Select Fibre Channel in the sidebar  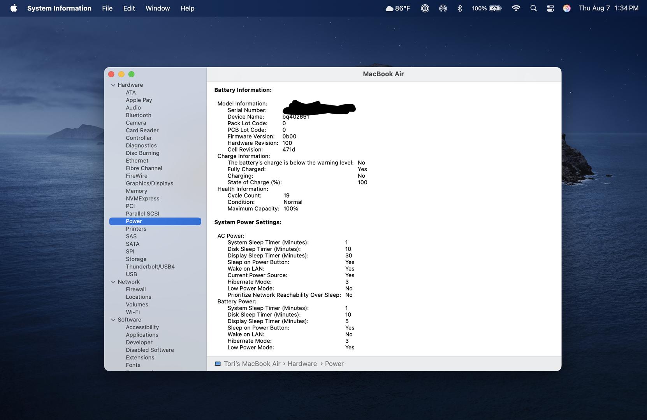point(144,168)
